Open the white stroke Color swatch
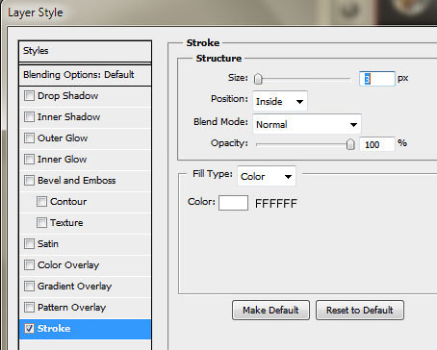 click(x=233, y=203)
